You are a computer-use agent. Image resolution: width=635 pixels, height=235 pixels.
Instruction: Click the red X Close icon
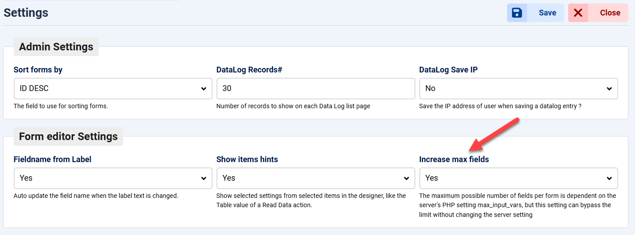[578, 13]
